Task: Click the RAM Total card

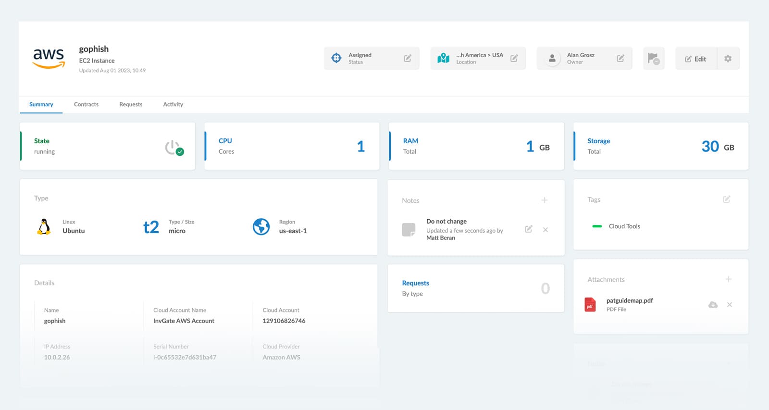Action: click(476, 146)
